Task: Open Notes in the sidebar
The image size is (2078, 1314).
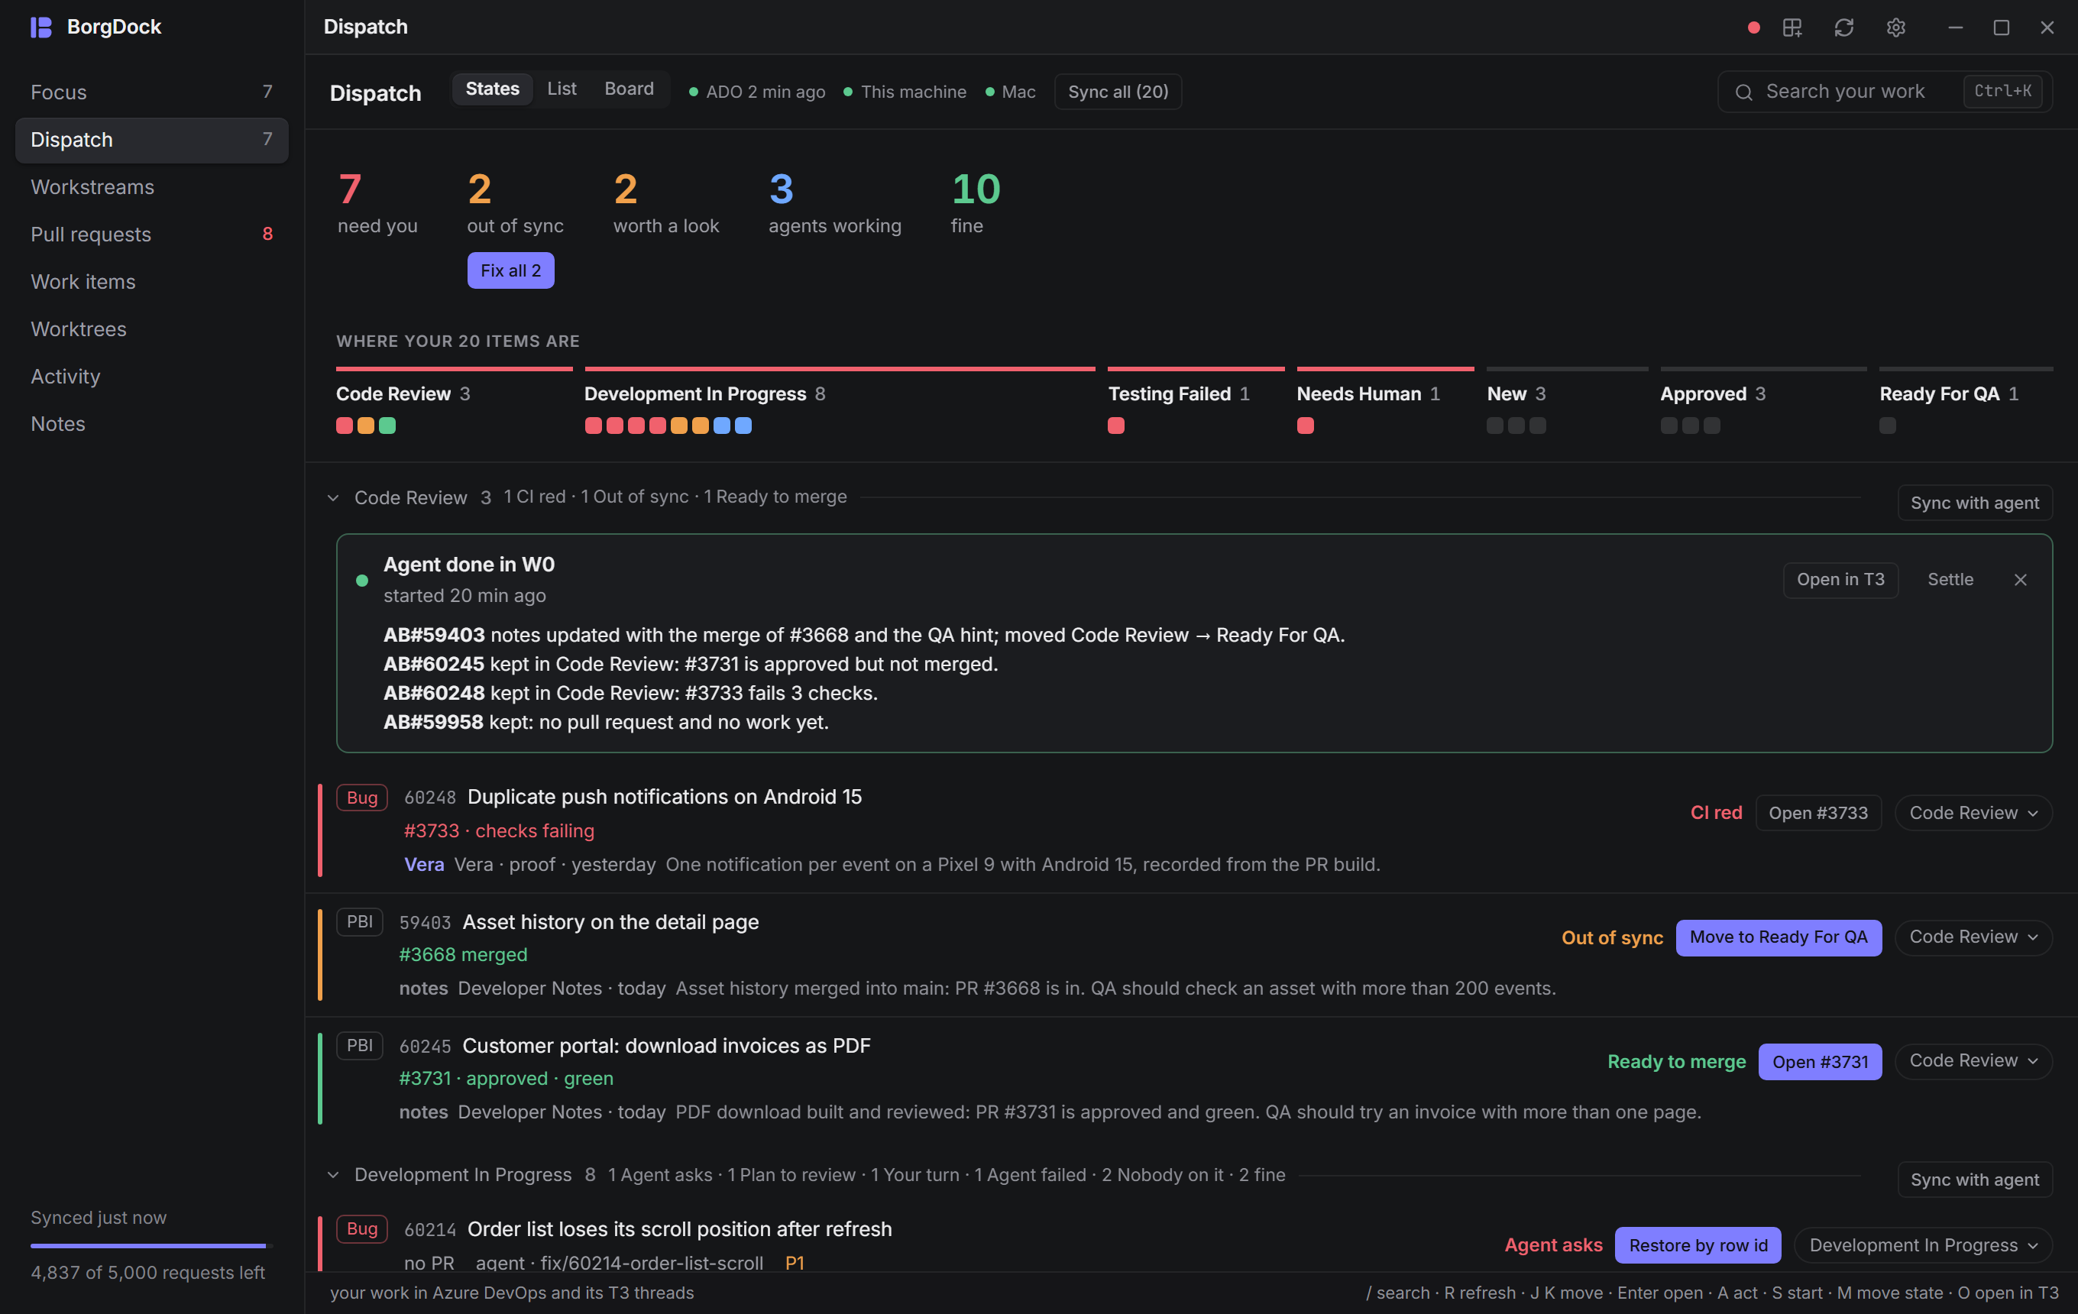Action: click(x=152, y=425)
